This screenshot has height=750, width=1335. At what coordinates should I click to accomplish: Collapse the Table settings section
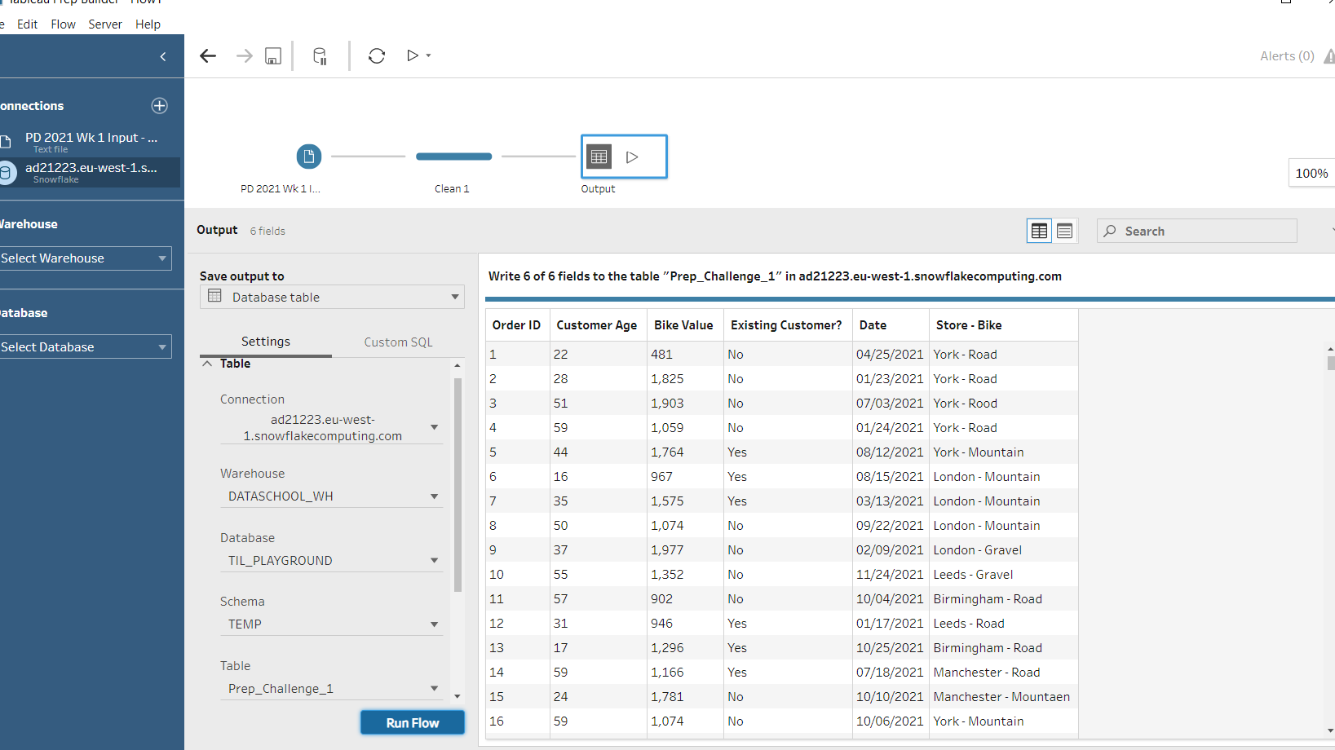(x=208, y=364)
